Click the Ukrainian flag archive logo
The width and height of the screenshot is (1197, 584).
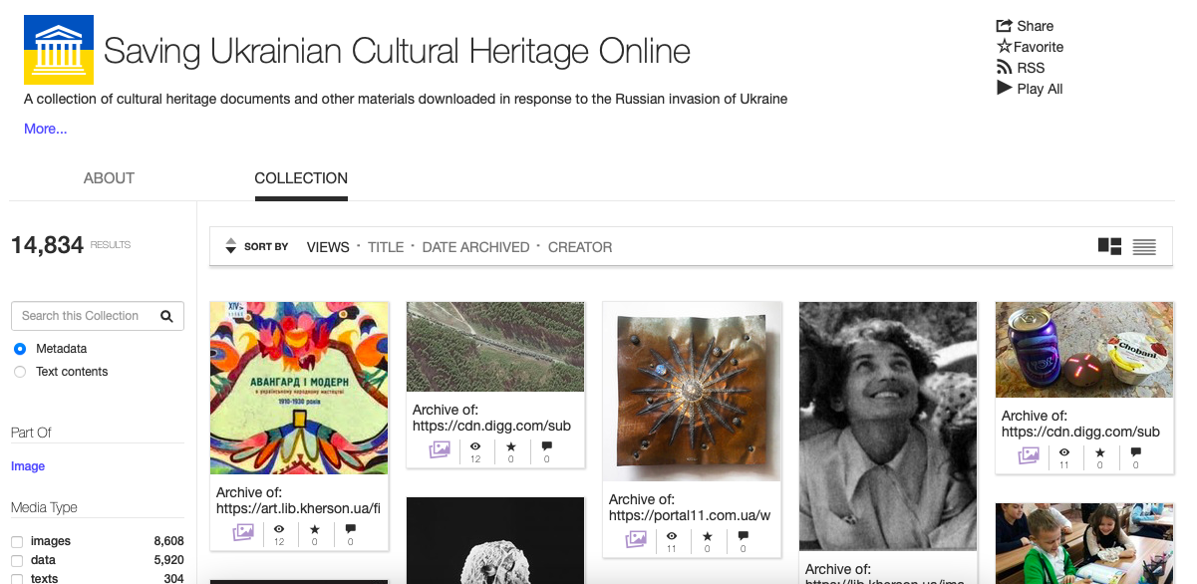pos(59,50)
